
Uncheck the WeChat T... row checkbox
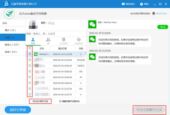coord(30,54)
